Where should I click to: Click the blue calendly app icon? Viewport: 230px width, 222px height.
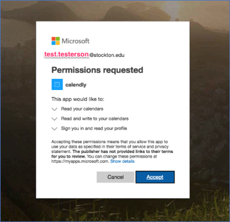pos(57,84)
